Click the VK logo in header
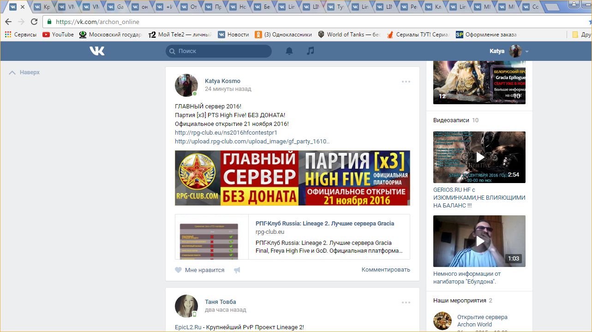 coord(97,51)
